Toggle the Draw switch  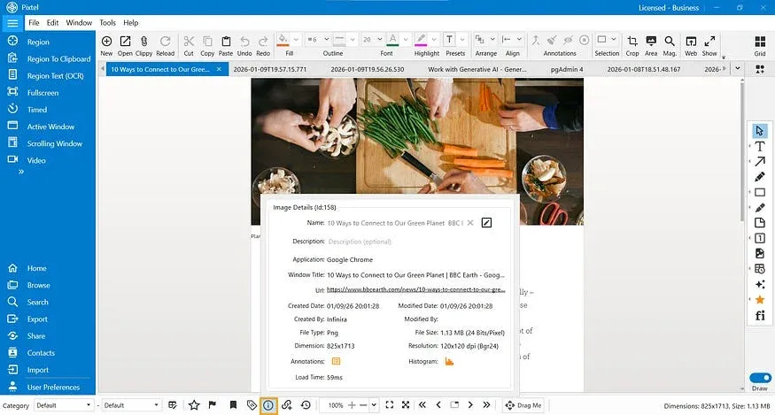[760, 378]
